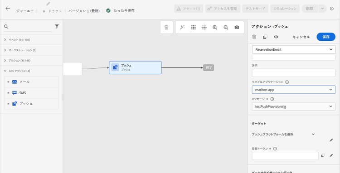The width and height of the screenshot is (340, 173).
Task: Delete selection with canvas trash icon
Action: coord(166,27)
